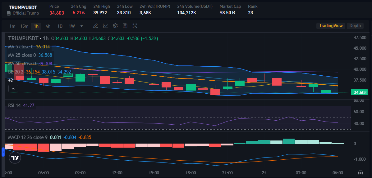Click the RSI value 41.27
Screen dimensions: 372x178
point(29,105)
